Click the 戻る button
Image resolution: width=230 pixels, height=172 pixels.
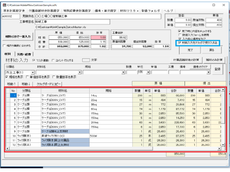[212, 50]
